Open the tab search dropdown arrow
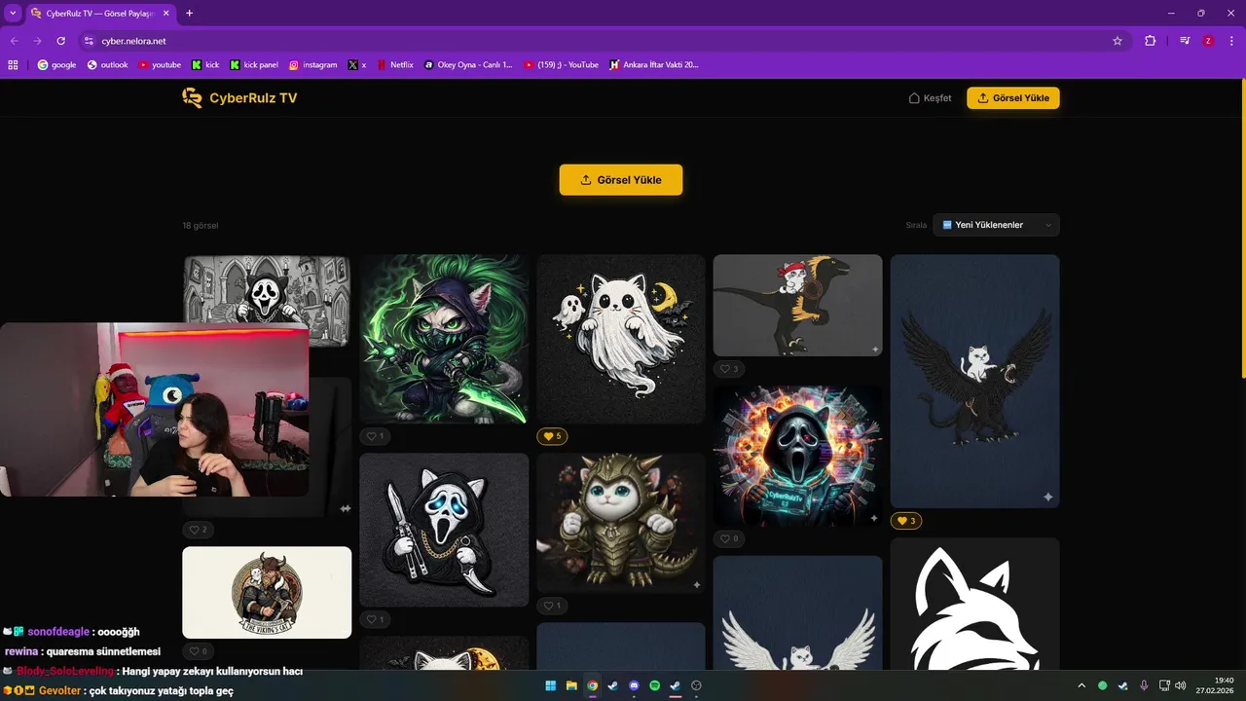 click(x=13, y=14)
